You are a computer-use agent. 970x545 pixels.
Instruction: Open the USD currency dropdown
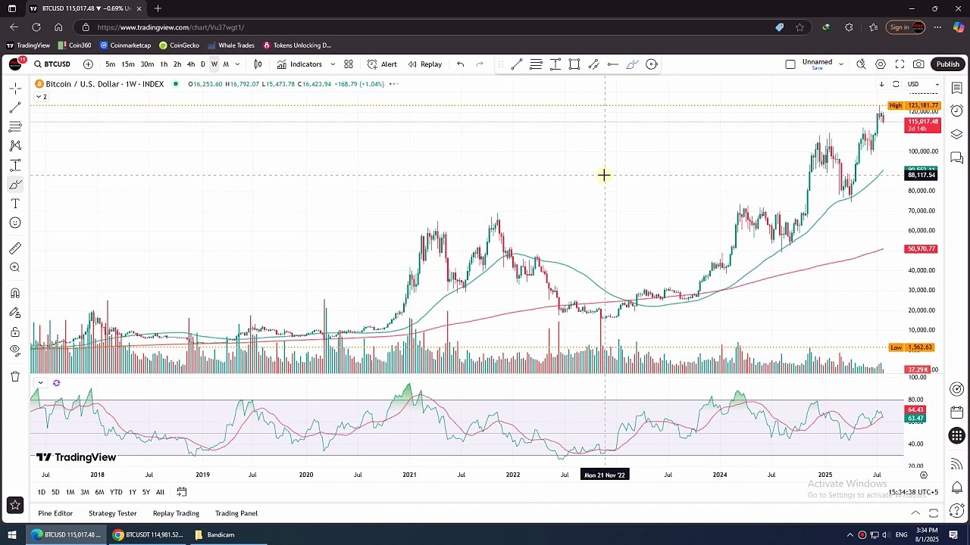pyautogui.click(x=923, y=84)
